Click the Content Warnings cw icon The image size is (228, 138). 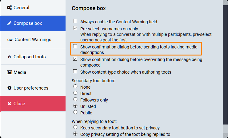10,40
